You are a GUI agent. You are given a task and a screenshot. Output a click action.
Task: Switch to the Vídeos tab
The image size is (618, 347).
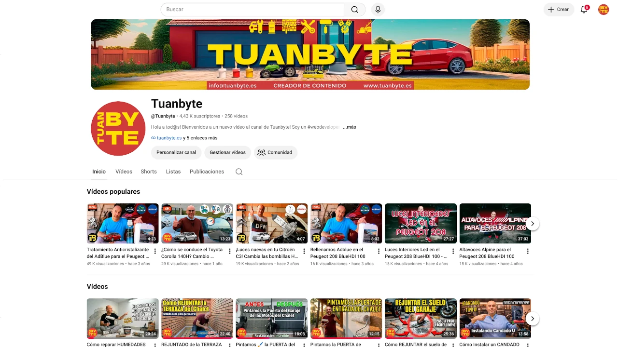(x=124, y=172)
